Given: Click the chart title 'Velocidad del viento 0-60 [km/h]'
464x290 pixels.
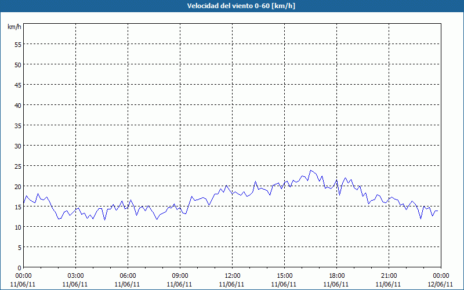Looking at the screenshot, I should (241, 6).
